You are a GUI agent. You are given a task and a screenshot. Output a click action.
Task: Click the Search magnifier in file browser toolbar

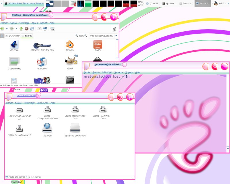[52, 29]
